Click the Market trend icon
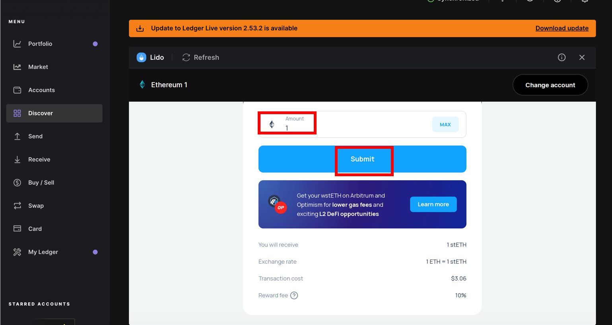Image resolution: width=612 pixels, height=325 pixels. 17,67
